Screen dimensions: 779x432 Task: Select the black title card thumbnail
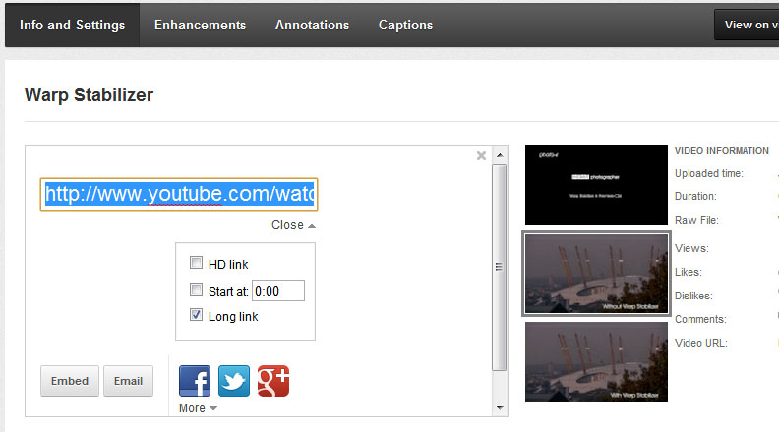pyautogui.click(x=596, y=185)
